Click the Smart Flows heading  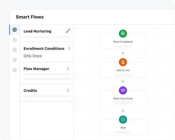(x=30, y=17)
